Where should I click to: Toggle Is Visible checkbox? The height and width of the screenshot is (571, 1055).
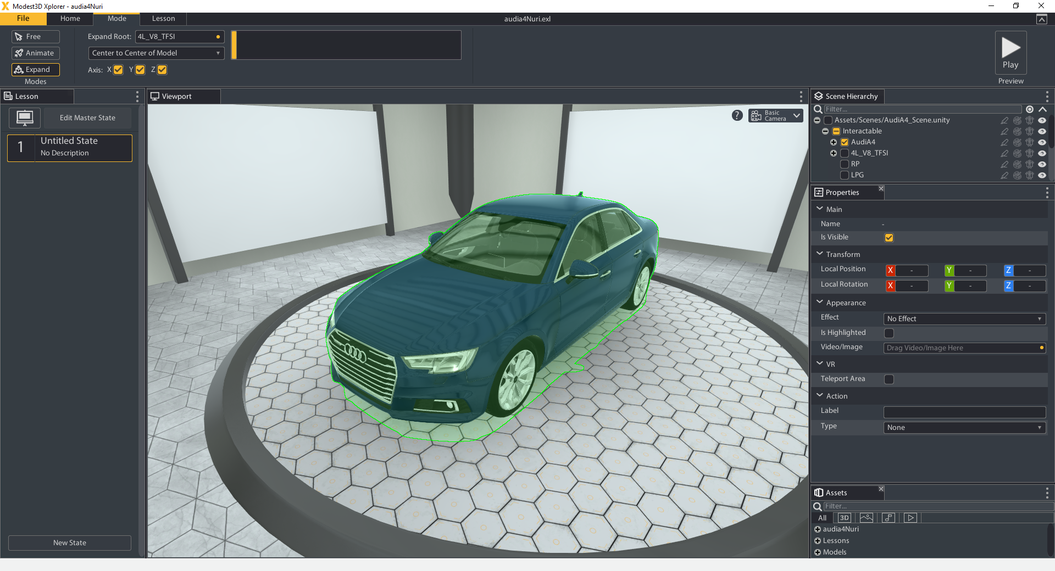click(x=889, y=238)
